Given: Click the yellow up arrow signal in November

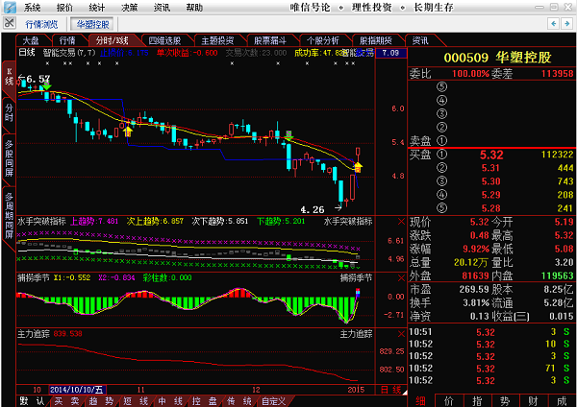Looking at the screenshot, I should pyautogui.click(x=126, y=128).
